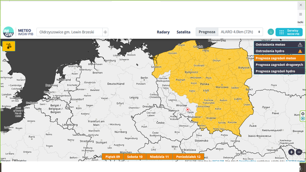306x172 pixels.
Task: Click Lublin label on the map
Action: [238, 99]
